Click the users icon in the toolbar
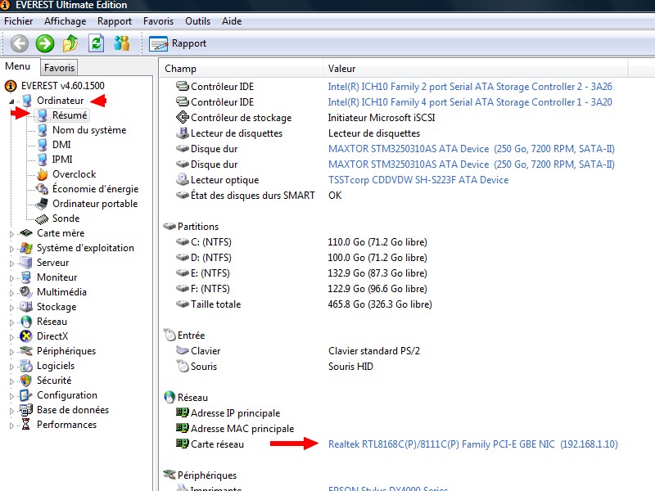Viewport: 655px width, 491px height. (x=122, y=43)
